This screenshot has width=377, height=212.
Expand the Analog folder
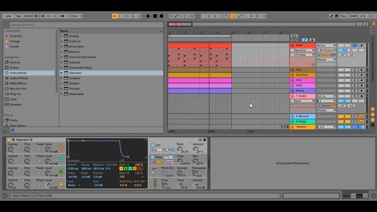pyautogui.click(x=61, y=36)
